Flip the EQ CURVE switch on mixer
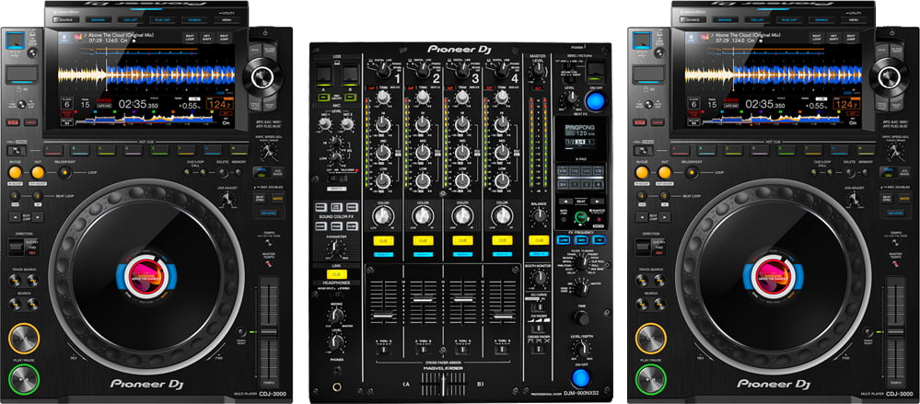The width and height of the screenshot is (920, 404). coord(539,306)
